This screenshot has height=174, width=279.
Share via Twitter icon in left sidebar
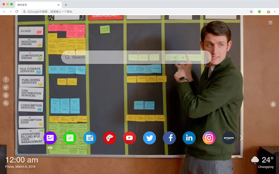(6, 87)
